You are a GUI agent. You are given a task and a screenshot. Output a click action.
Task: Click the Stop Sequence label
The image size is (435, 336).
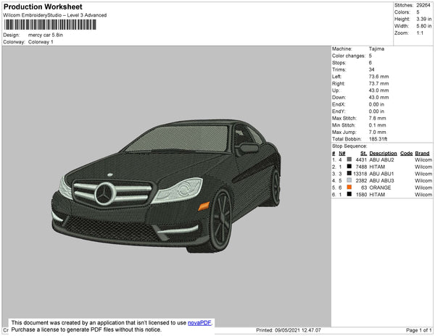pos(349,146)
